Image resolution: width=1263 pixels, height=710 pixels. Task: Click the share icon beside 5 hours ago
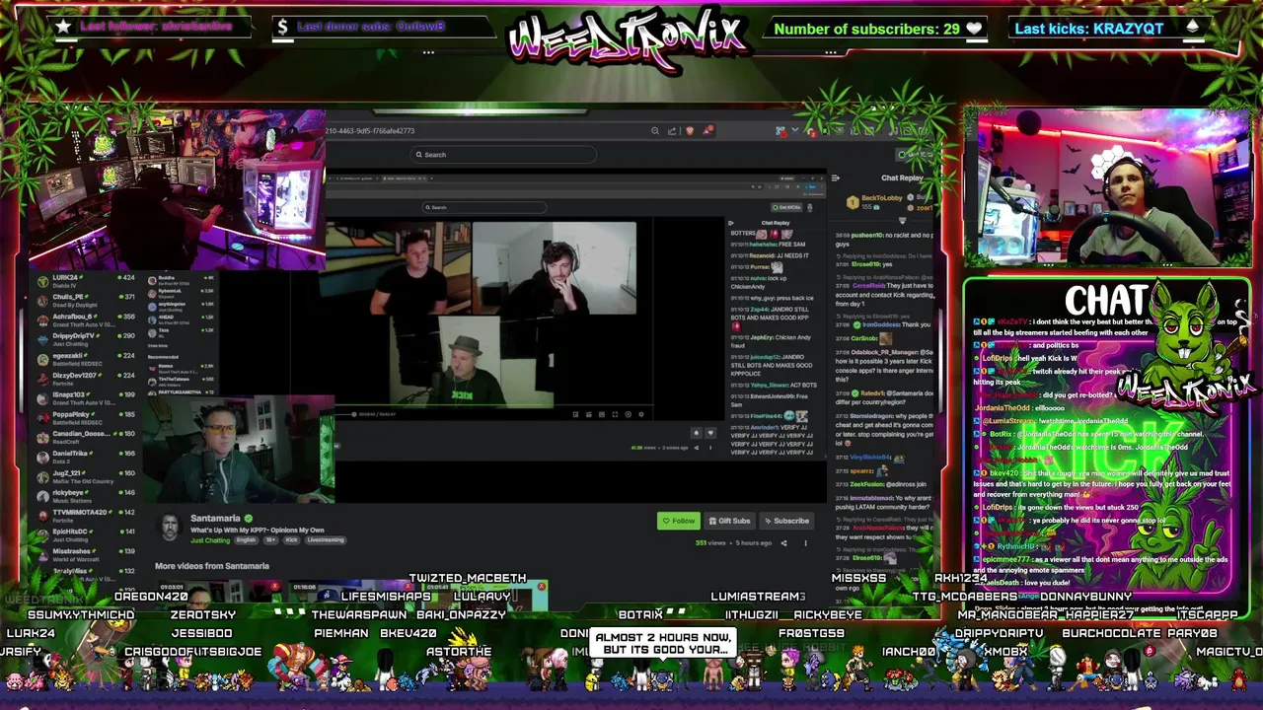click(783, 542)
